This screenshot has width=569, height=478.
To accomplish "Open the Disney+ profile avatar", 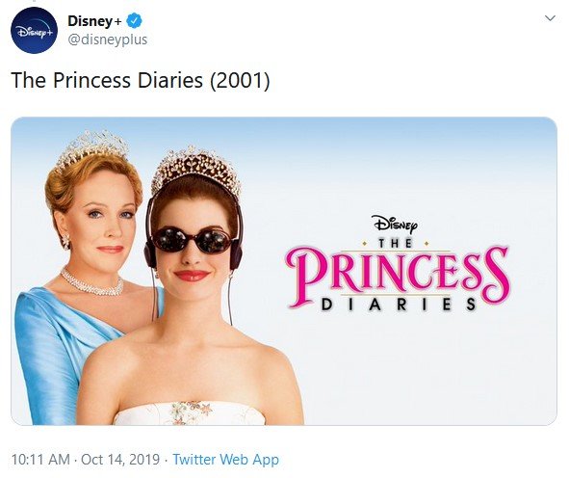I will pyautogui.click(x=34, y=30).
